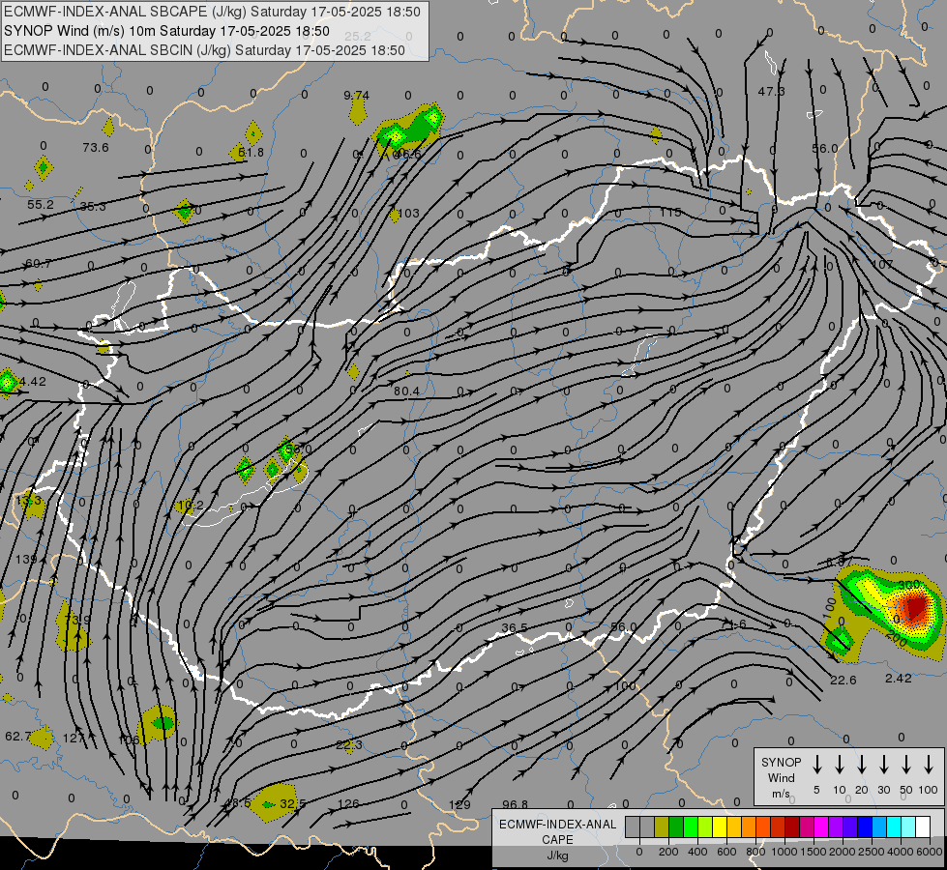This screenshot has width=947, height=870.
Task: Pick the white swatch ending the CAPE legend
Action: click(x=922, y=827)
